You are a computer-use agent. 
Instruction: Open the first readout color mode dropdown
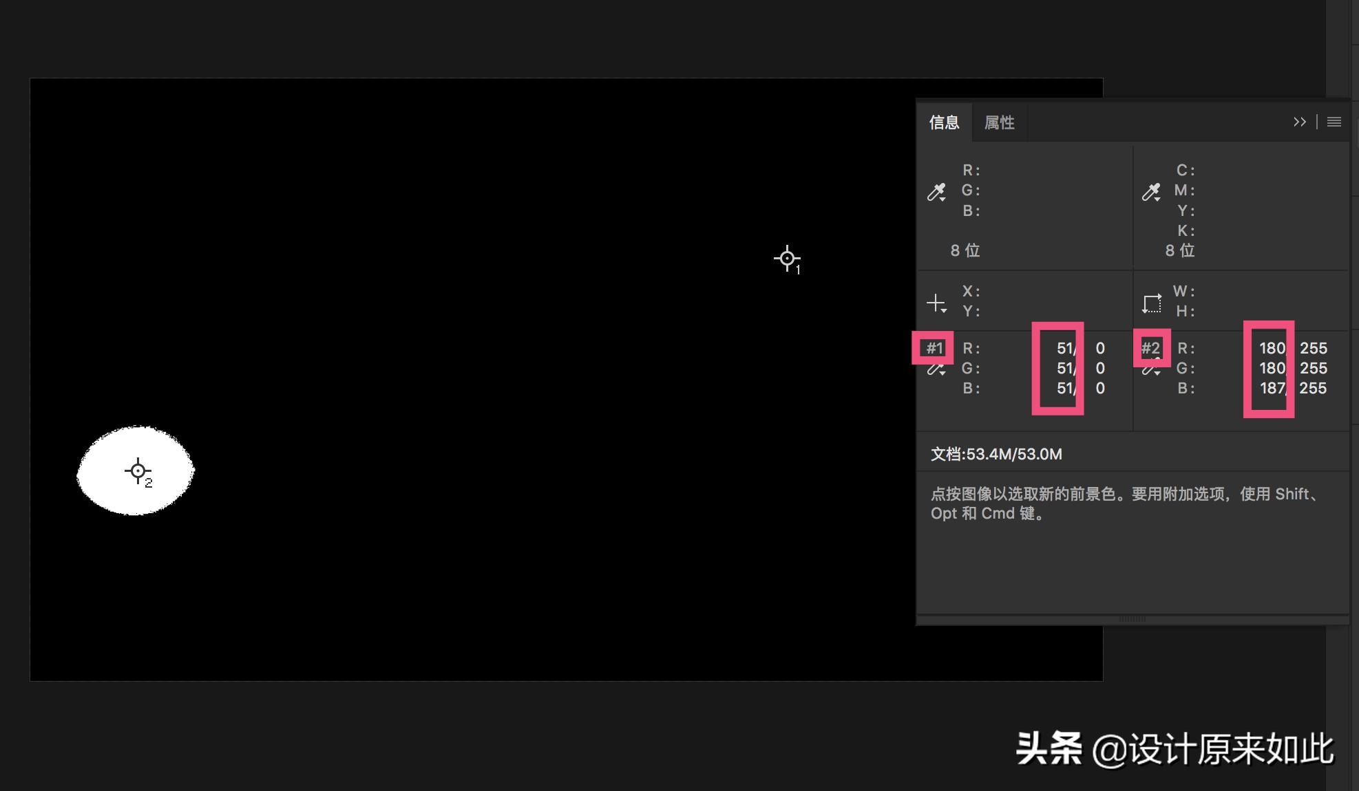(x=942, y=199)
